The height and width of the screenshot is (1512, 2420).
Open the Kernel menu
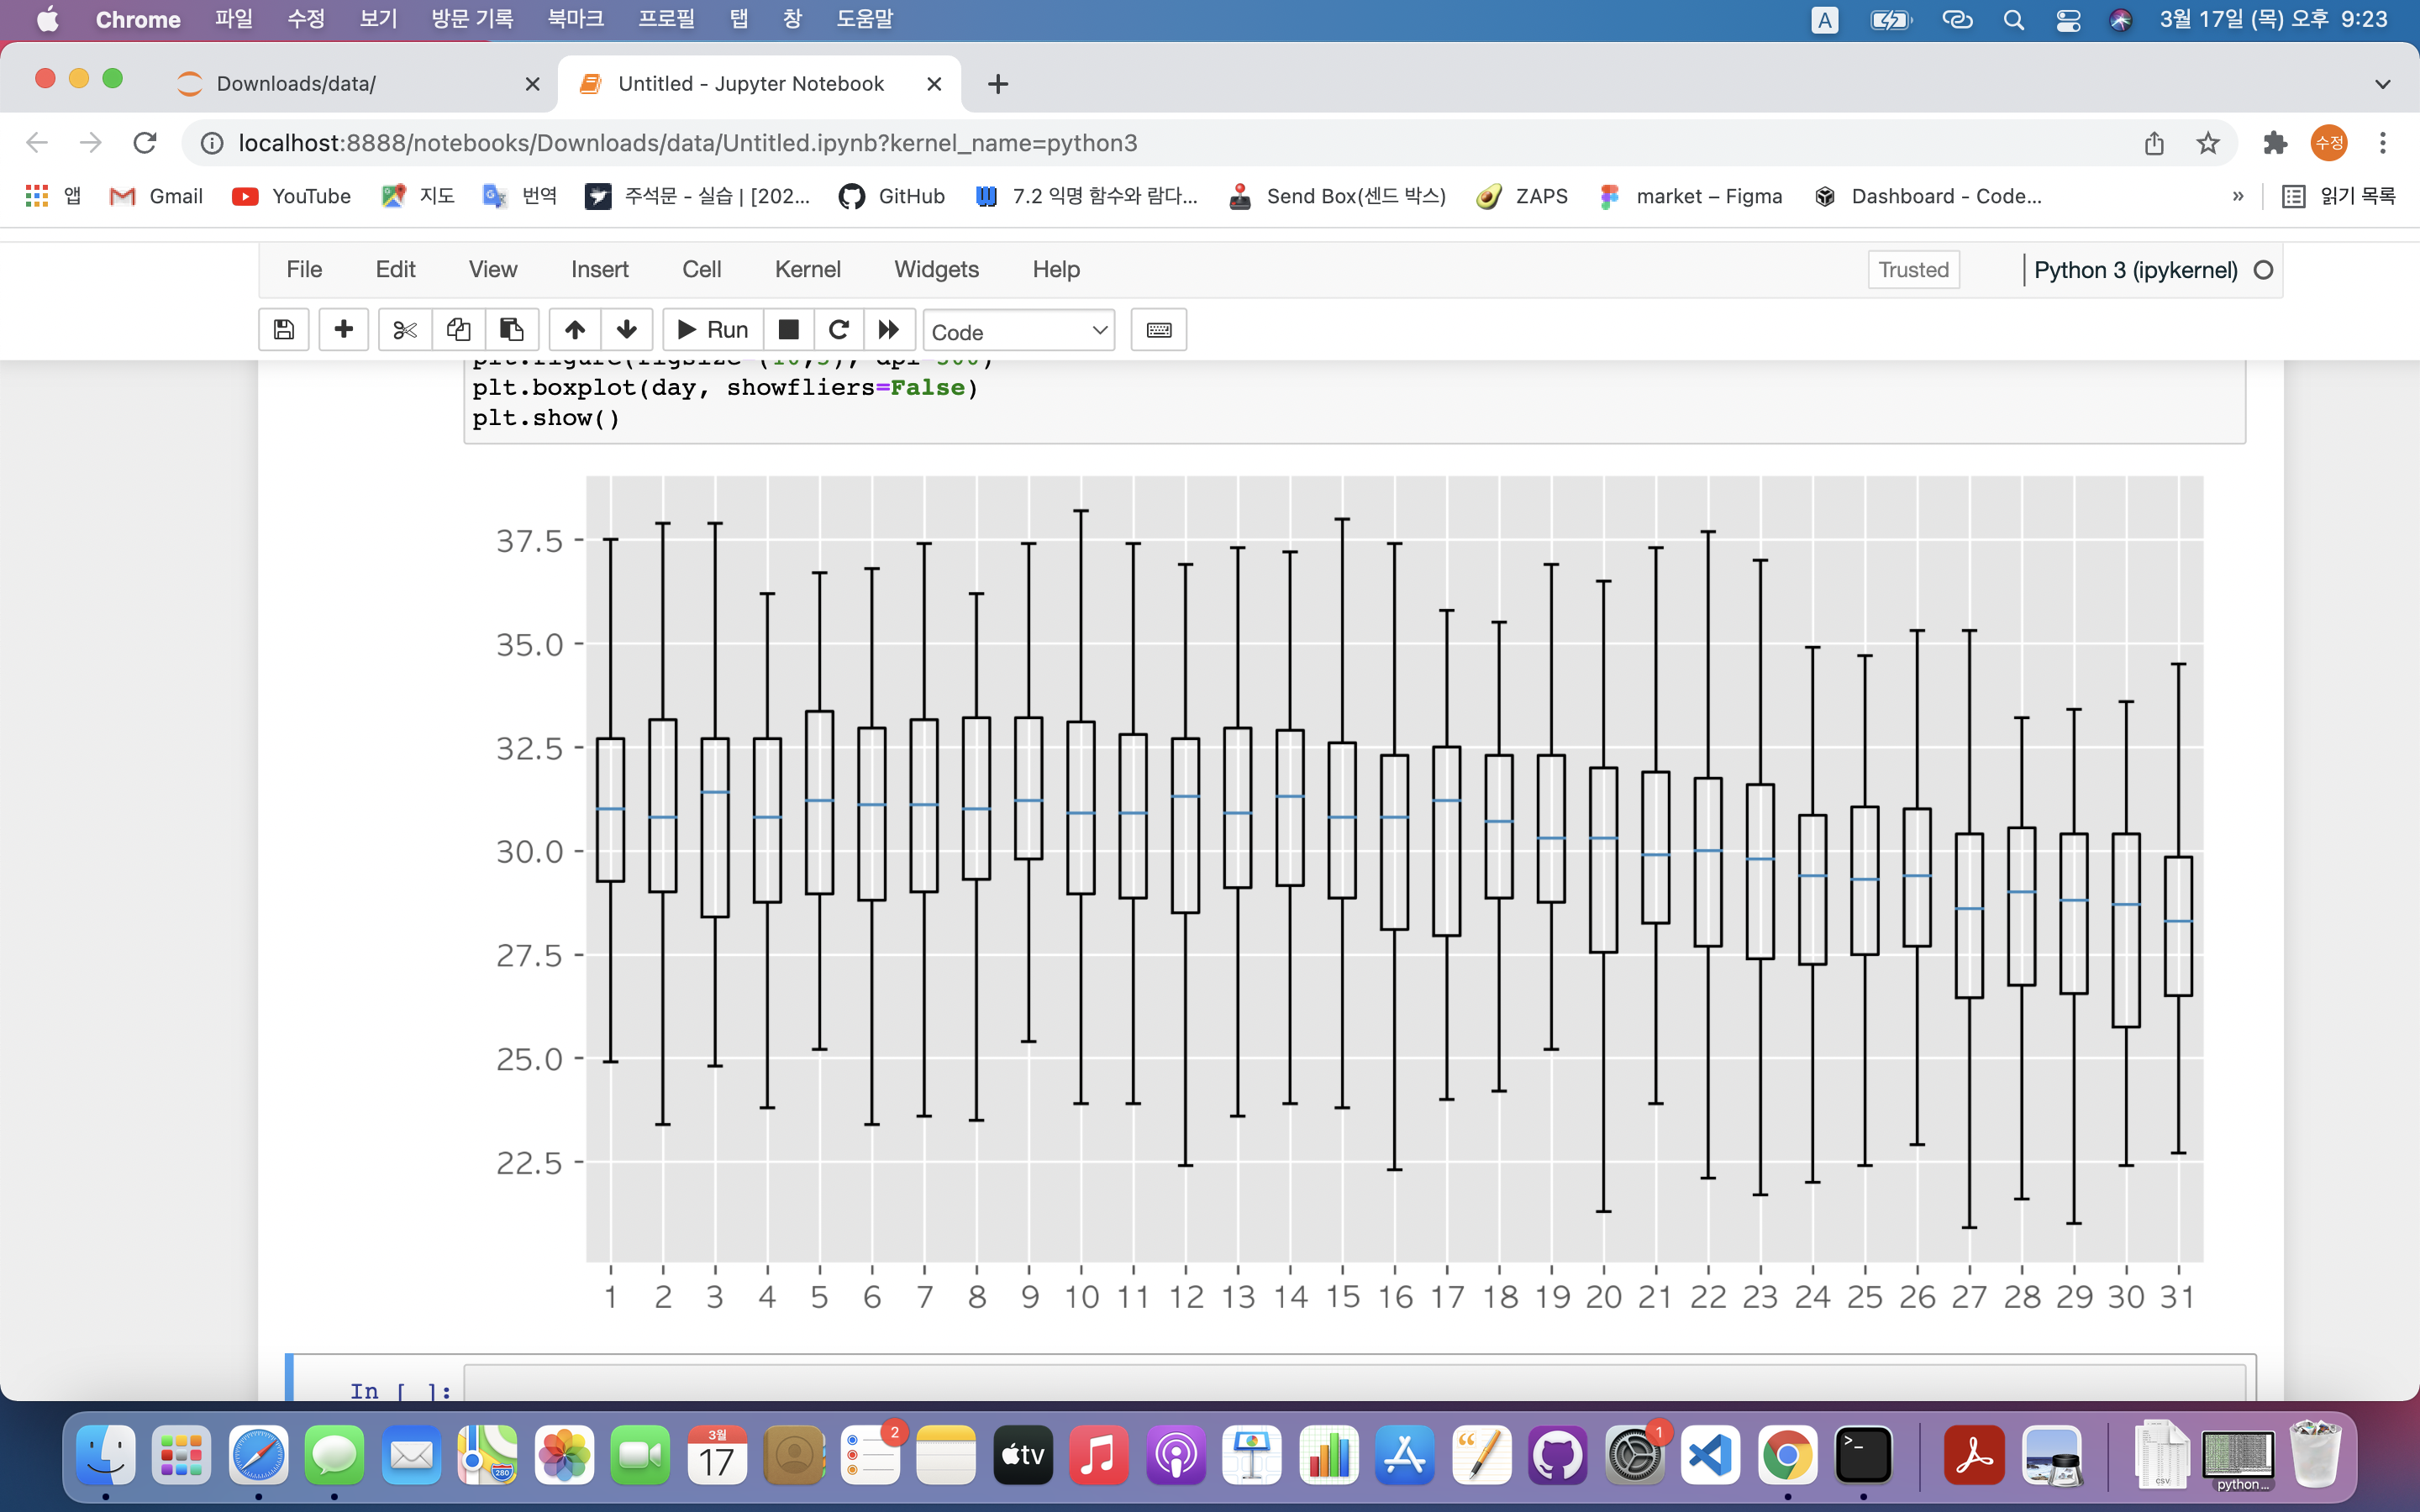pos(807,269)
